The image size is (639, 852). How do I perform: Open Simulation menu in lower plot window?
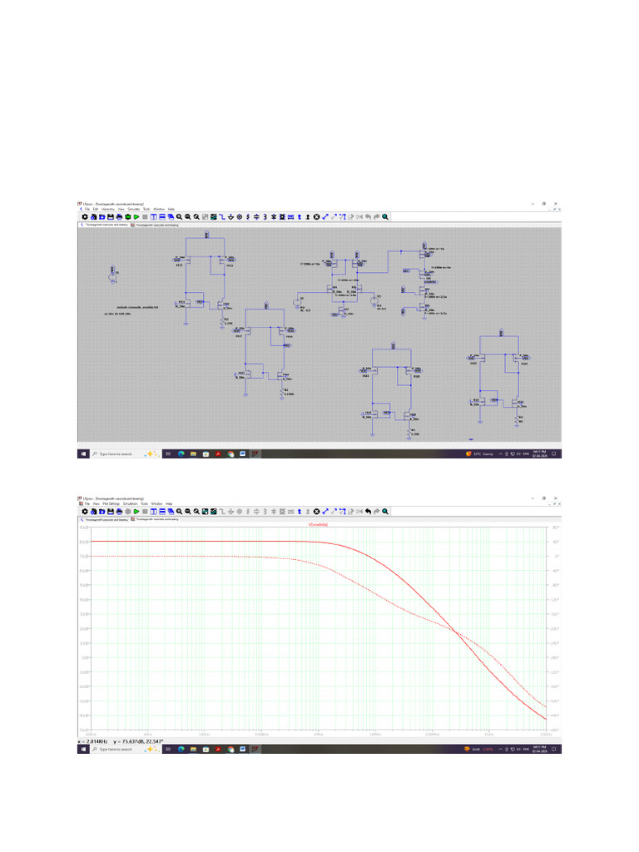coord(131,503)
